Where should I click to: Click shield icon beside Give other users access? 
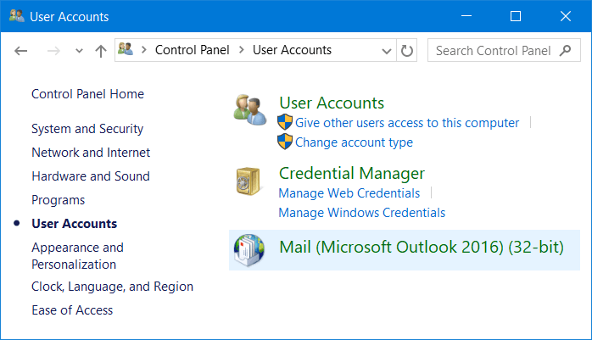pyautogui.click(x=285, y=122)
